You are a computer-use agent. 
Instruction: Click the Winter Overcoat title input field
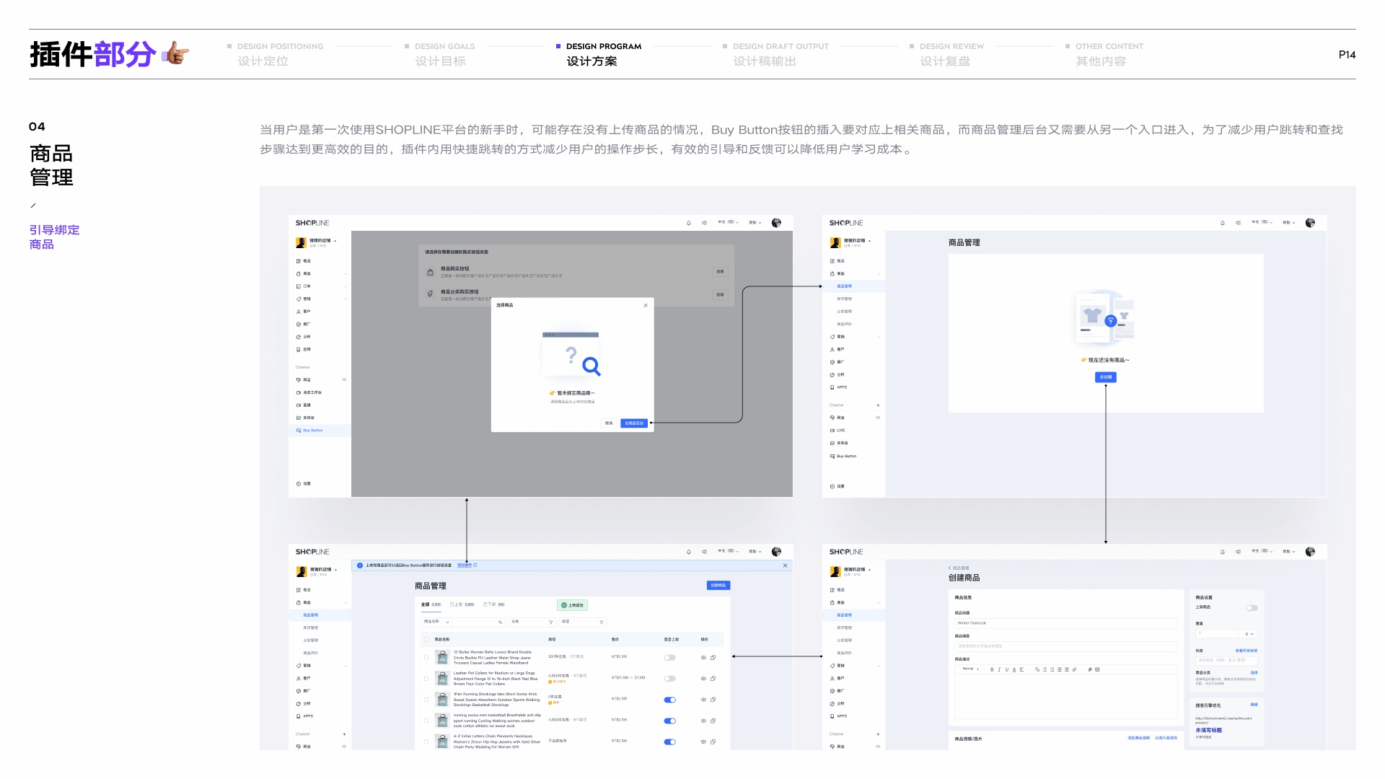tap(1065, 622)
